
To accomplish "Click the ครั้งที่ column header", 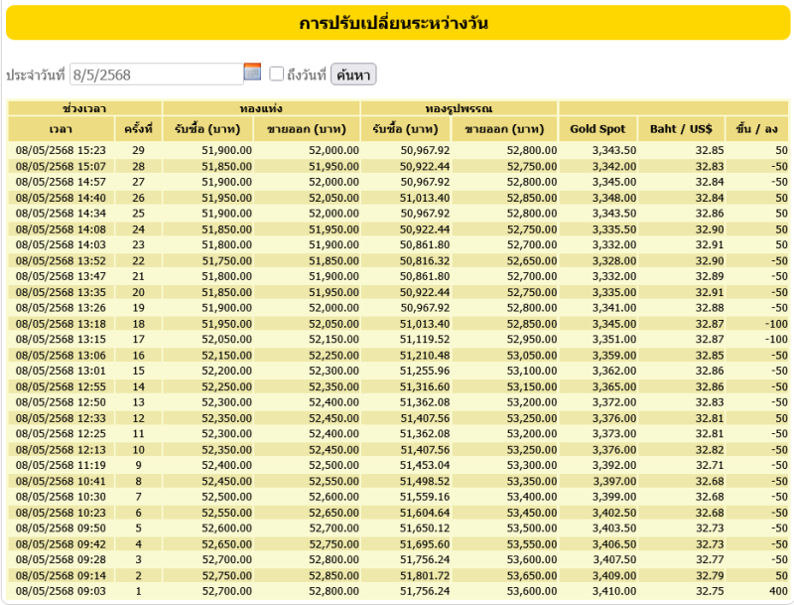I will click(x=138, y=129).
